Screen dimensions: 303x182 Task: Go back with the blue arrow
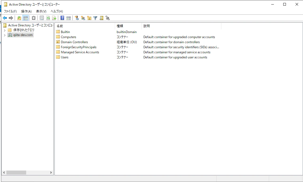coord(5,18)
